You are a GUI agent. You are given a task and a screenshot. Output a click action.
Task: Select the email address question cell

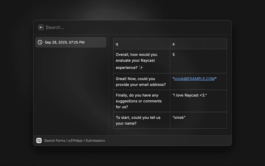pyautogui.click(x=141, y=81)
